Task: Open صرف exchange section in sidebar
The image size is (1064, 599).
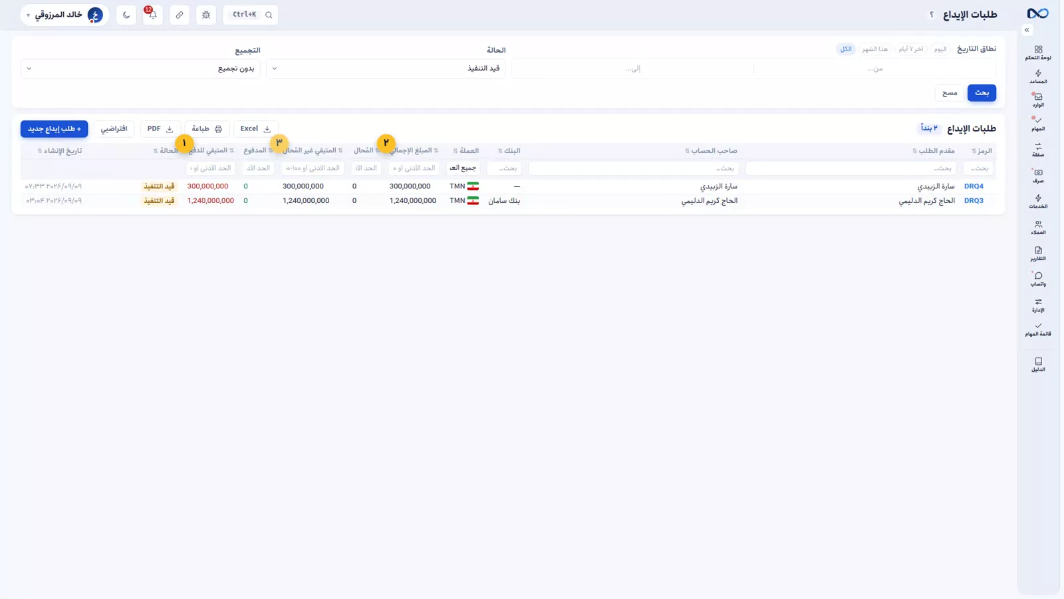Action: coord(1038,176)
